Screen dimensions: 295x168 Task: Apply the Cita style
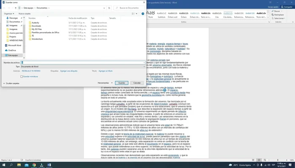[217, 15]
